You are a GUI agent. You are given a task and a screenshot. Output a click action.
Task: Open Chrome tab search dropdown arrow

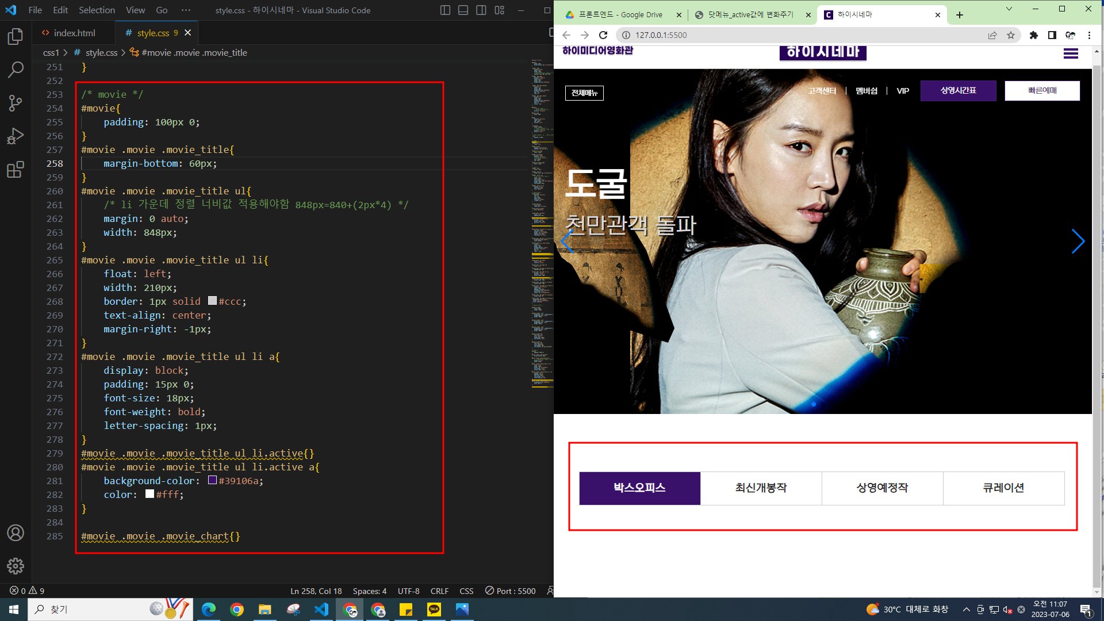coord(1009,9)
